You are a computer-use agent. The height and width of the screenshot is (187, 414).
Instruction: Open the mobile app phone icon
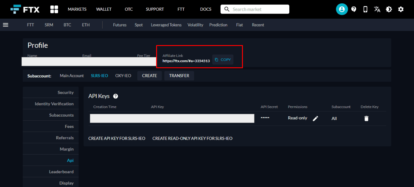click(x=365, y=9)
